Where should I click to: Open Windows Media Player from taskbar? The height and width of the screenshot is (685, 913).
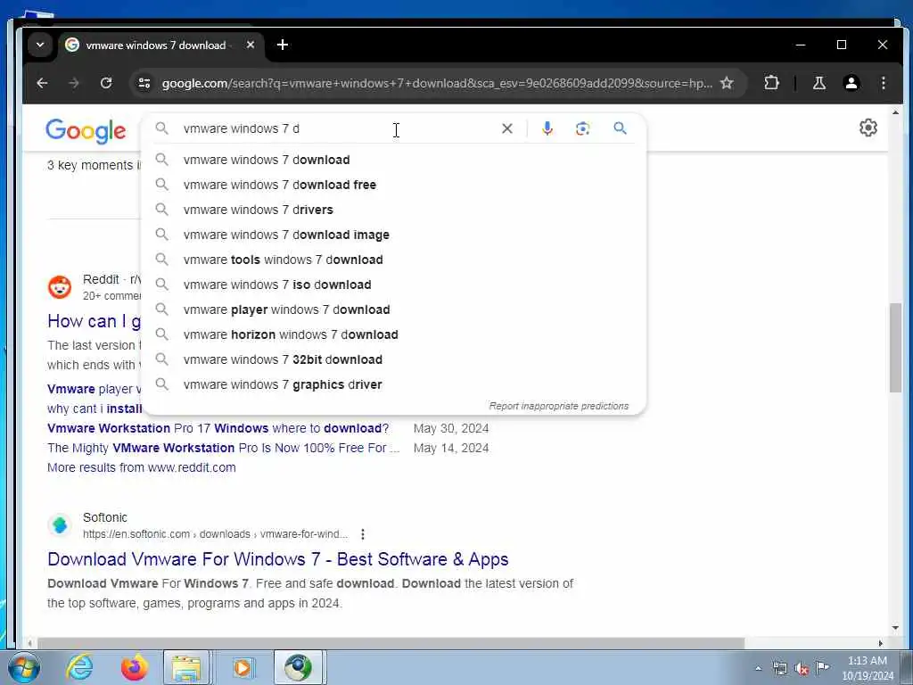pyautogui.click(x=243, y=667)
